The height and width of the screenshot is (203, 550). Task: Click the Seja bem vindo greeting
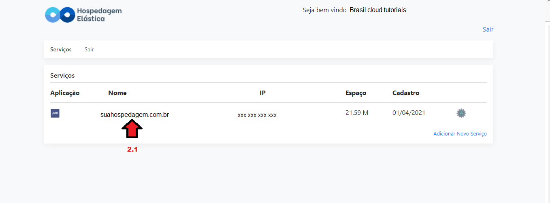324,10
